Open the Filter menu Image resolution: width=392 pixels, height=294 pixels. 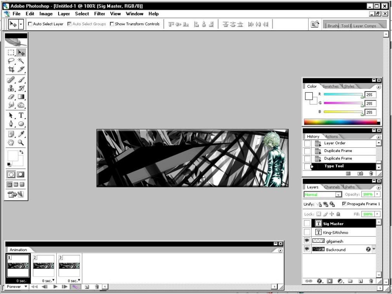point(99,14)
